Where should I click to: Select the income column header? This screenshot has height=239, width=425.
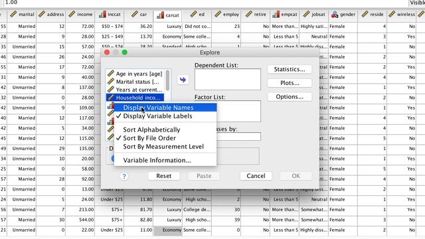point(80,15)
